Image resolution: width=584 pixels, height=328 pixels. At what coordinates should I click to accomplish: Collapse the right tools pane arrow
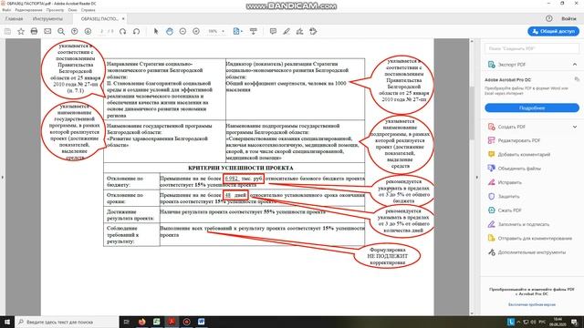(x=476, y=178)
